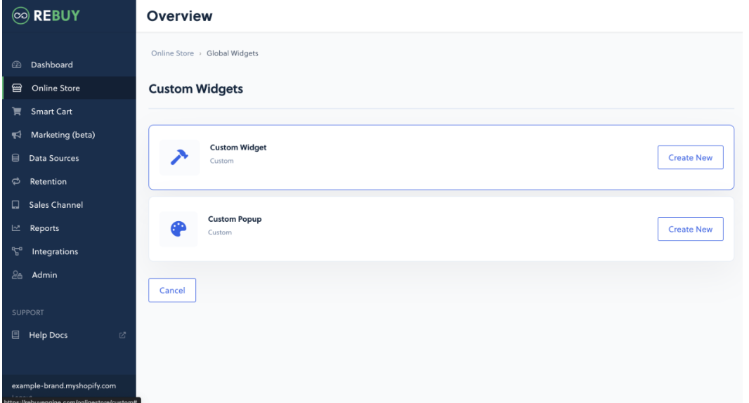The image size is (749, 403).
Task: Click the Reports chart icon
Action: point(15,228)
